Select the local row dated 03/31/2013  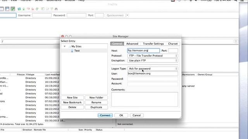pos(30,105)
